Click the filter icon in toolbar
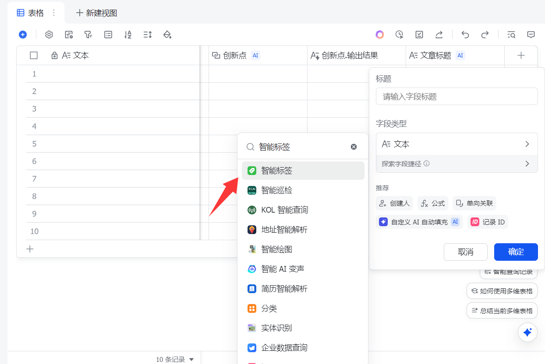The image size is (545, 364). 88,35
